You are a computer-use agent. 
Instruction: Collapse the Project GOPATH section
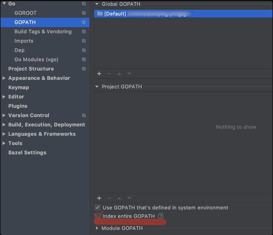coord(97,87)
